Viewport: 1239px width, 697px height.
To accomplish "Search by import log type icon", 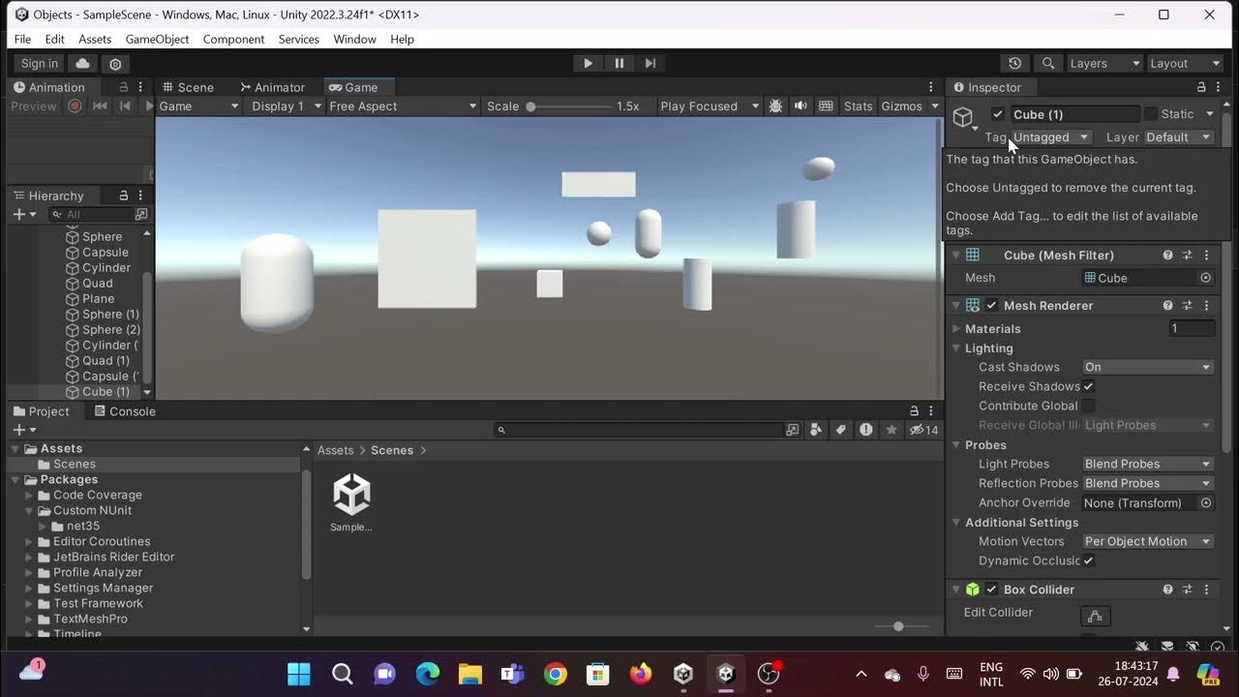I will coord(866,430).
